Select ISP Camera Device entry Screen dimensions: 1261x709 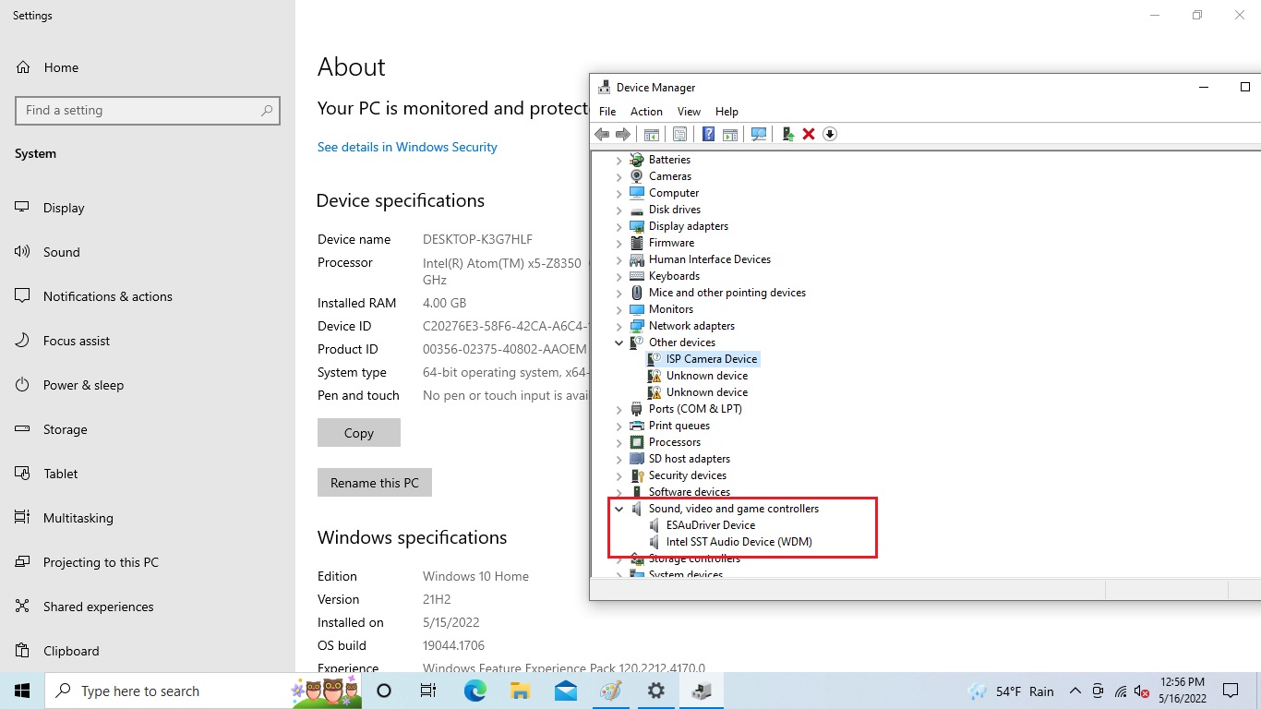tap(712, 359)
